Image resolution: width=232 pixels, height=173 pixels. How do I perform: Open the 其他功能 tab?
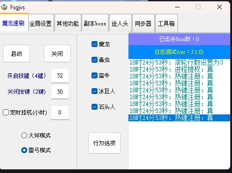click(68, 23)
